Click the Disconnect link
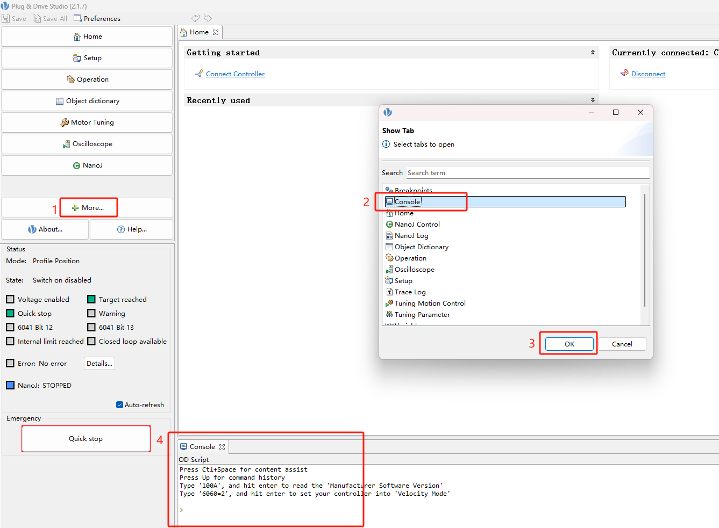This screenshot has width=719, height=528. tap(648, 74)
